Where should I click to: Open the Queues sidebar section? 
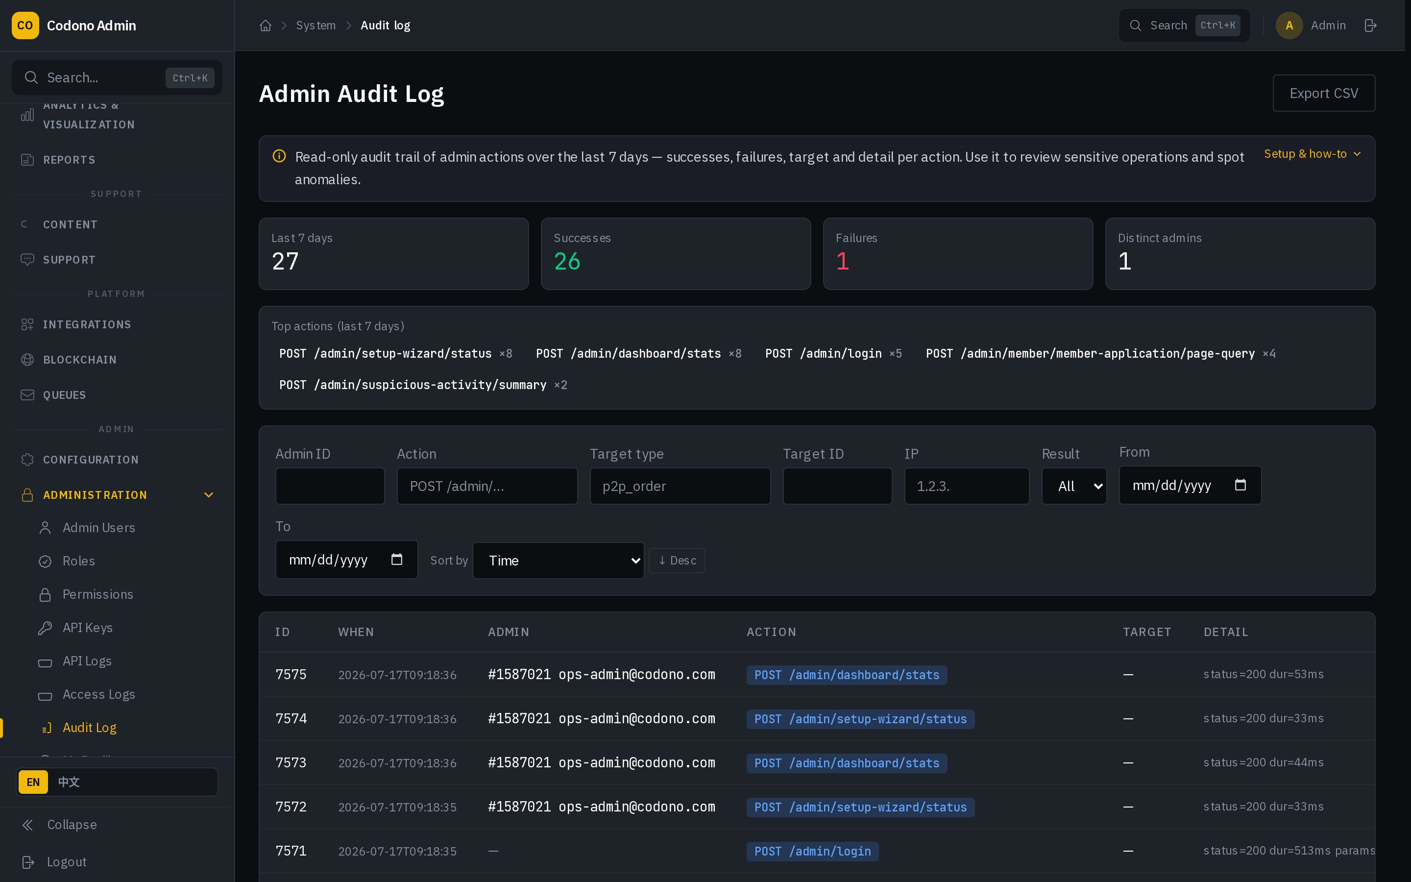(x=117, y=395)
